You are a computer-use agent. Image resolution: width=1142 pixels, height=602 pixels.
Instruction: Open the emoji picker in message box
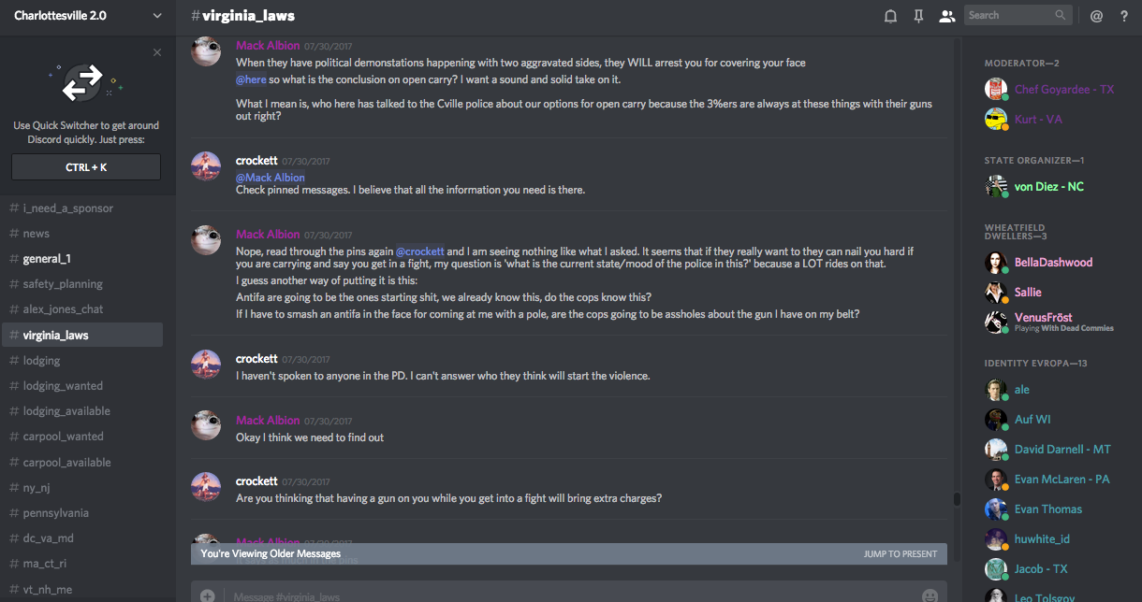tap(930, 595)
